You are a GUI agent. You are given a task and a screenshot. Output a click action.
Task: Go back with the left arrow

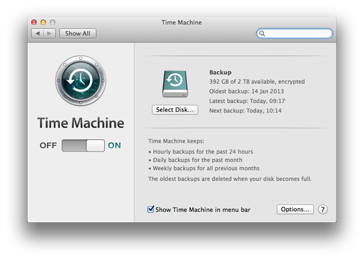click(37, 34)
